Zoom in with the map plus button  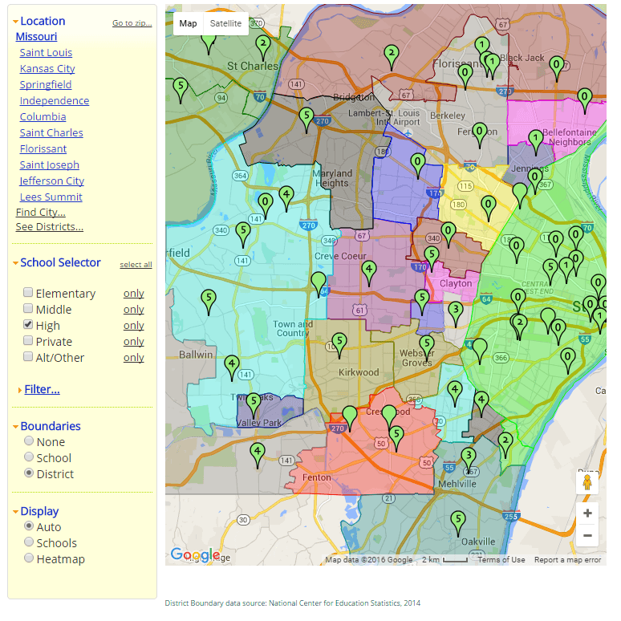click(x=587, y=513)
